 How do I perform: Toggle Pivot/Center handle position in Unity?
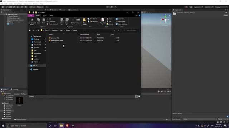pyautogui.click(x=33, y=7)
